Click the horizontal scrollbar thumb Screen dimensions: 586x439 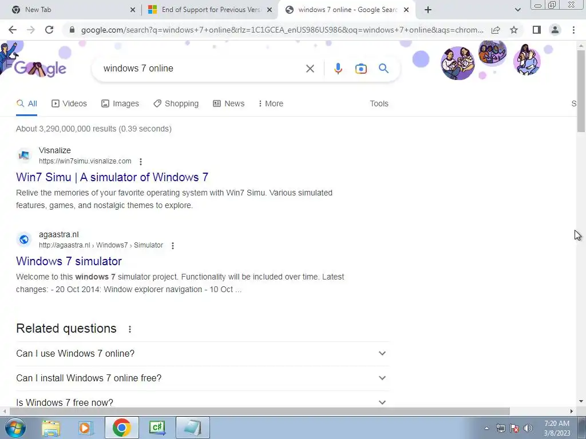click(x=259, y=412)
